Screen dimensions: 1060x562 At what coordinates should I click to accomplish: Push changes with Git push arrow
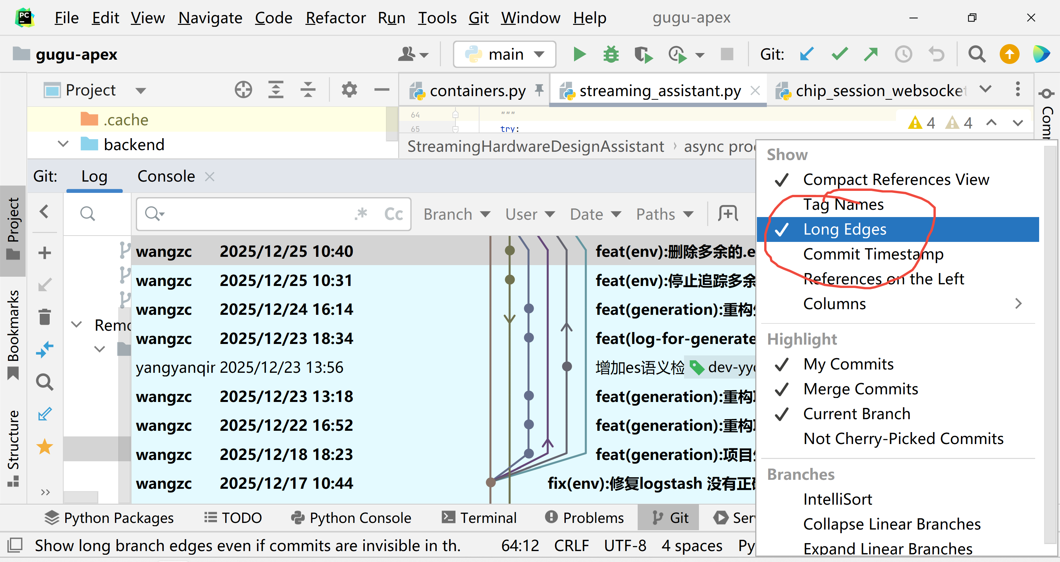(x=871, y=54)
